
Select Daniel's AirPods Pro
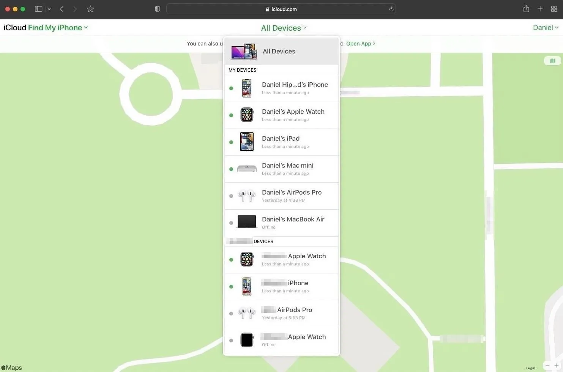[x=281, y=196]
